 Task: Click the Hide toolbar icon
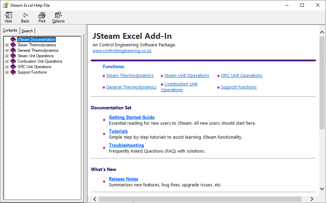[x=9, y=15]
